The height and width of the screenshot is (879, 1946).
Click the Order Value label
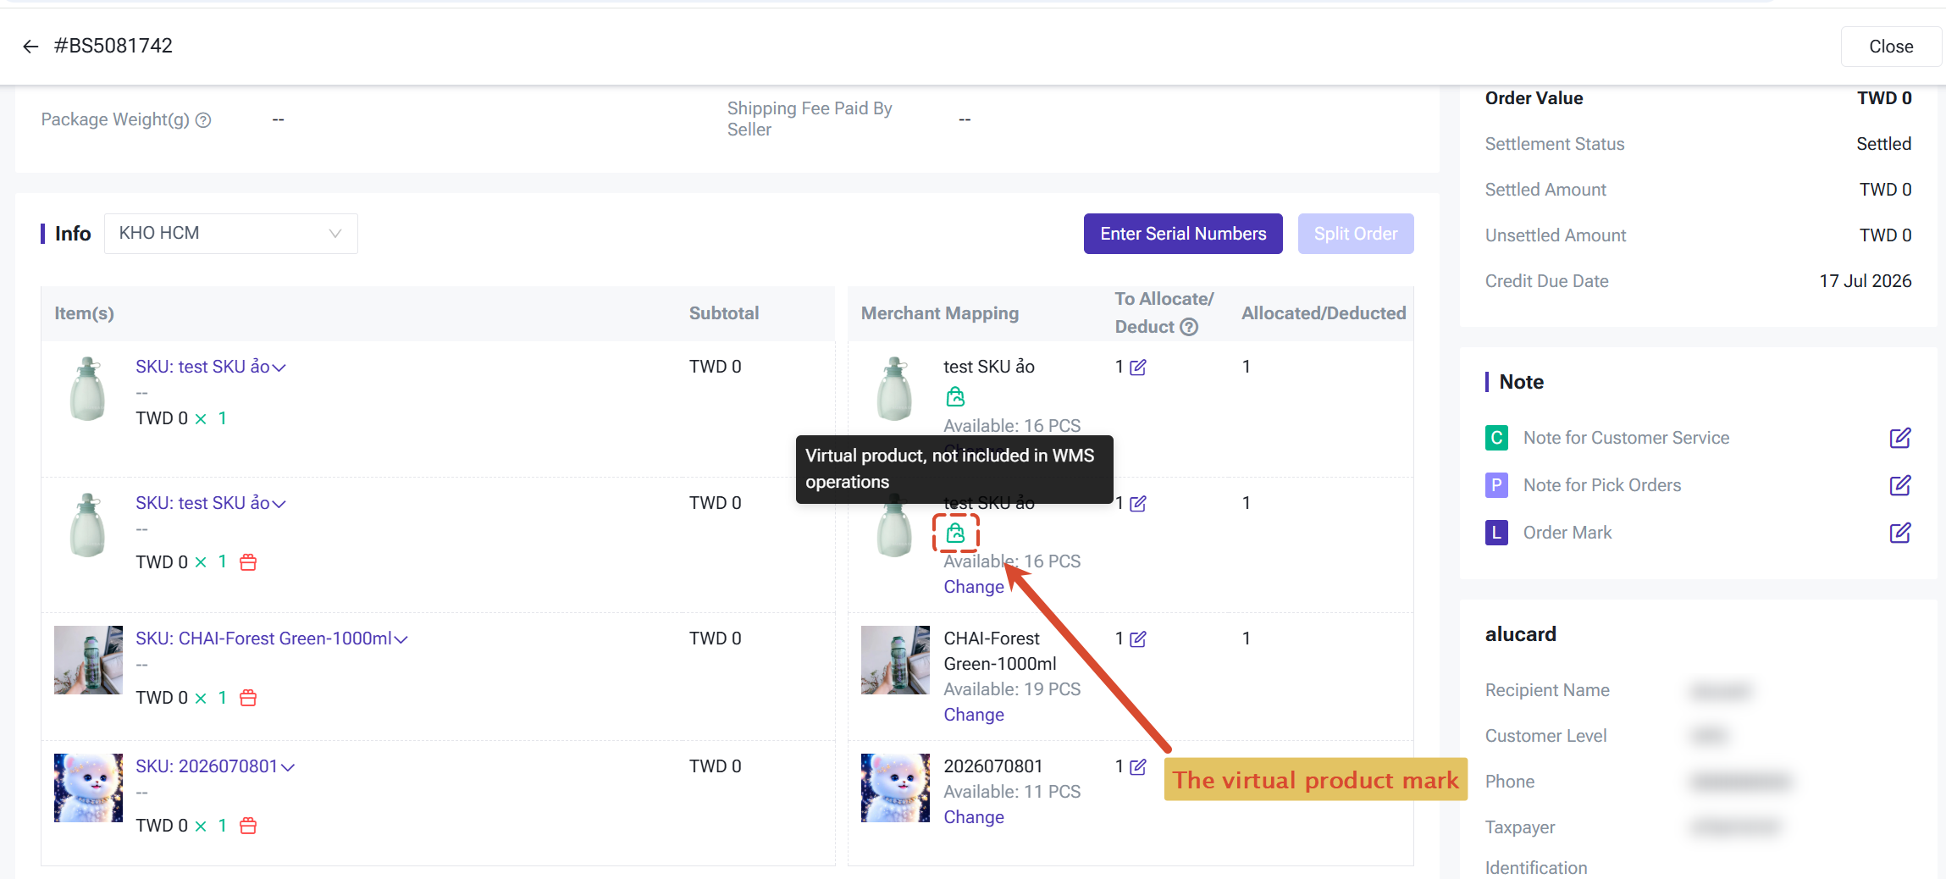coord(1534,98)
